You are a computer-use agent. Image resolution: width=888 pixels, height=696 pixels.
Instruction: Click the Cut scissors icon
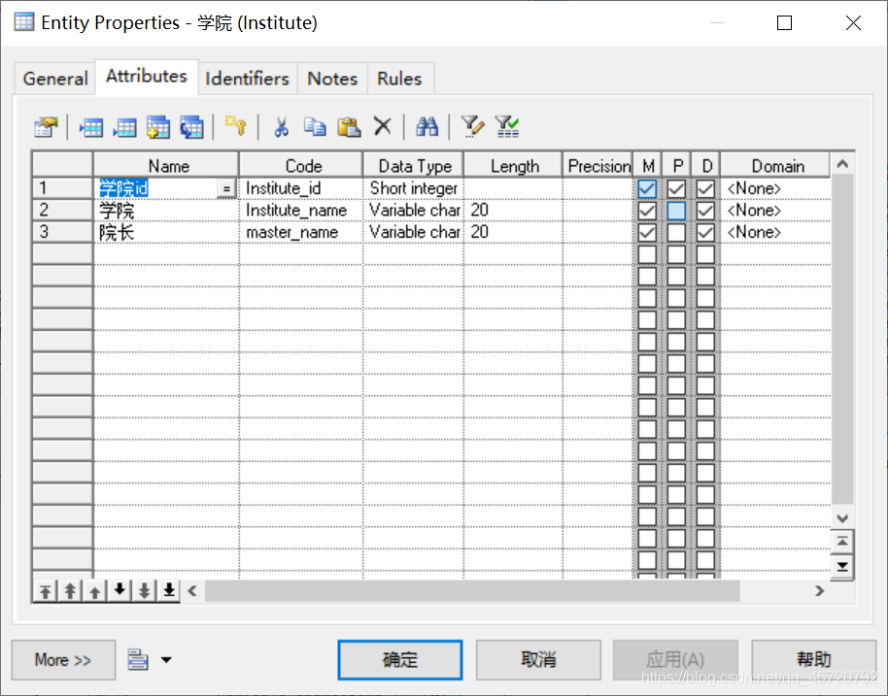[281, 127]
